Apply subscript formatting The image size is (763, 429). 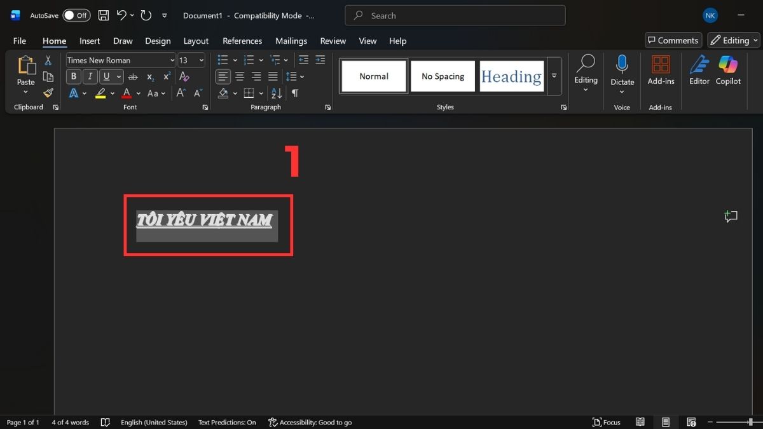[150, 76]
